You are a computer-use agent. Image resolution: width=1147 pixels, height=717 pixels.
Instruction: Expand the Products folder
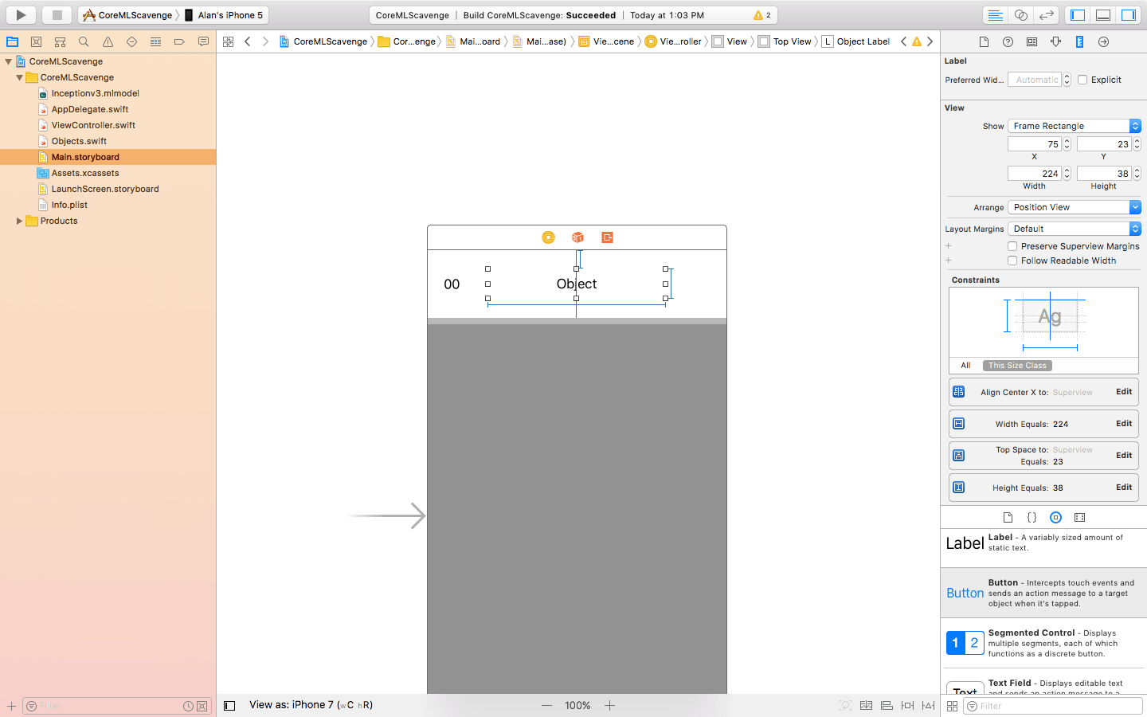click(x=19, y=221)
